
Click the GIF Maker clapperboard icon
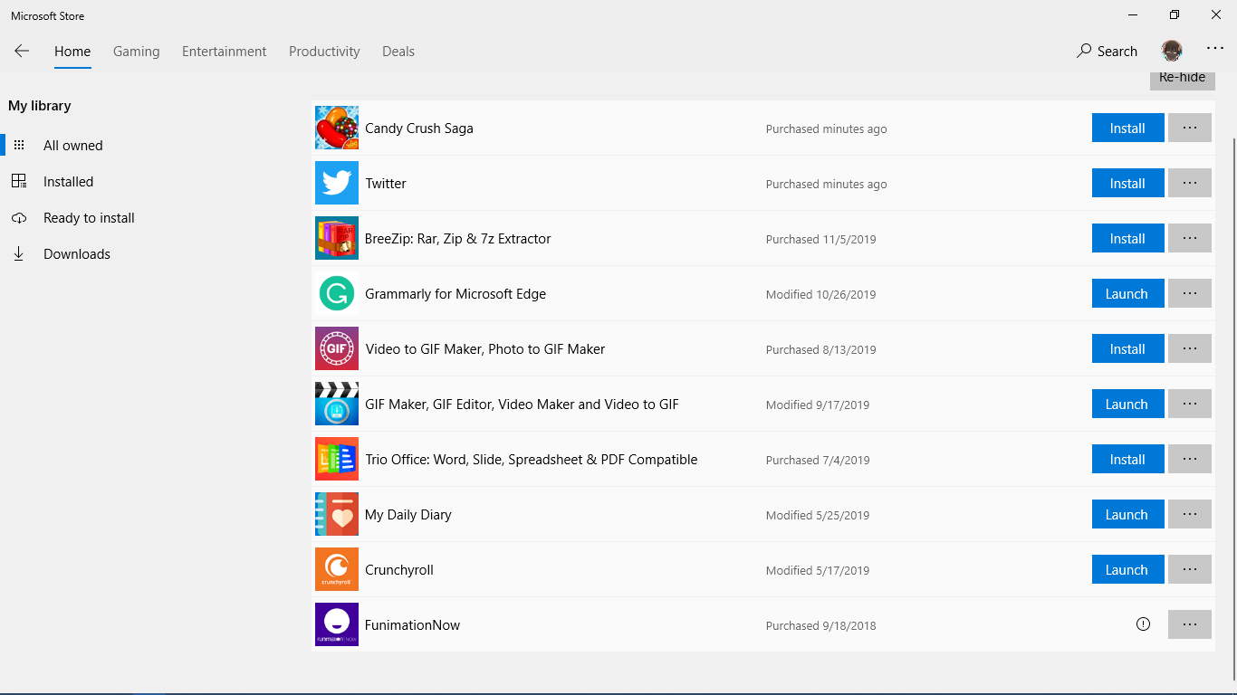pyautogui.click(x=337, y=404)
